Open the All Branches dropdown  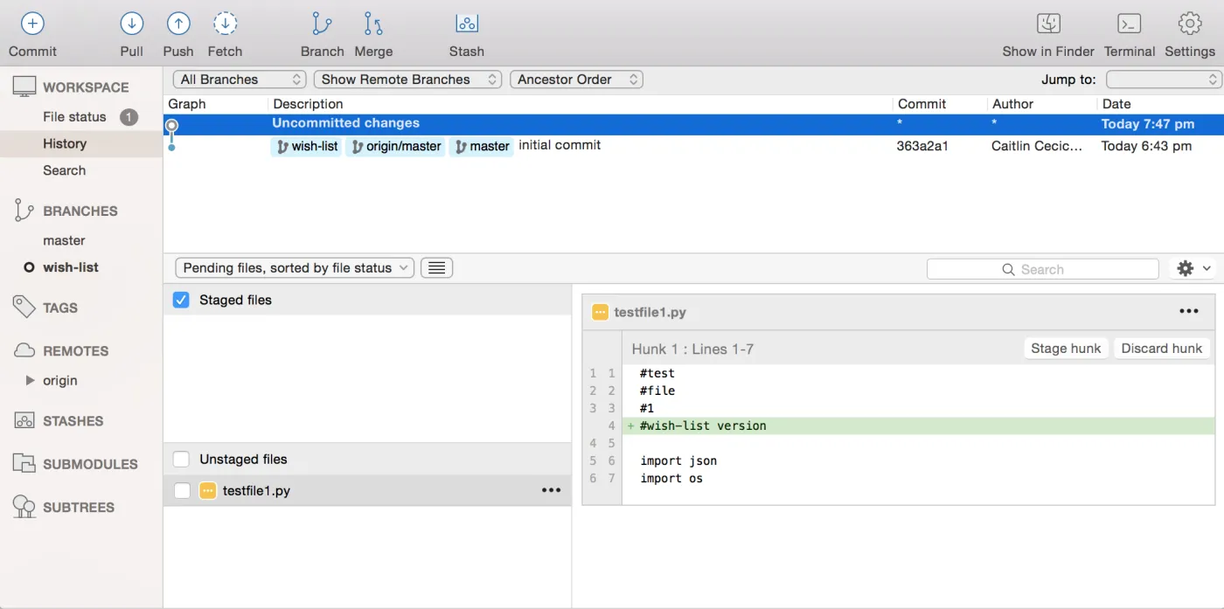(240, 80)
